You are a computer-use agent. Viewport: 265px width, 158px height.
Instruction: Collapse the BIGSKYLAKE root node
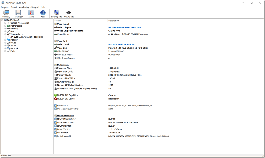pos(2,20)
